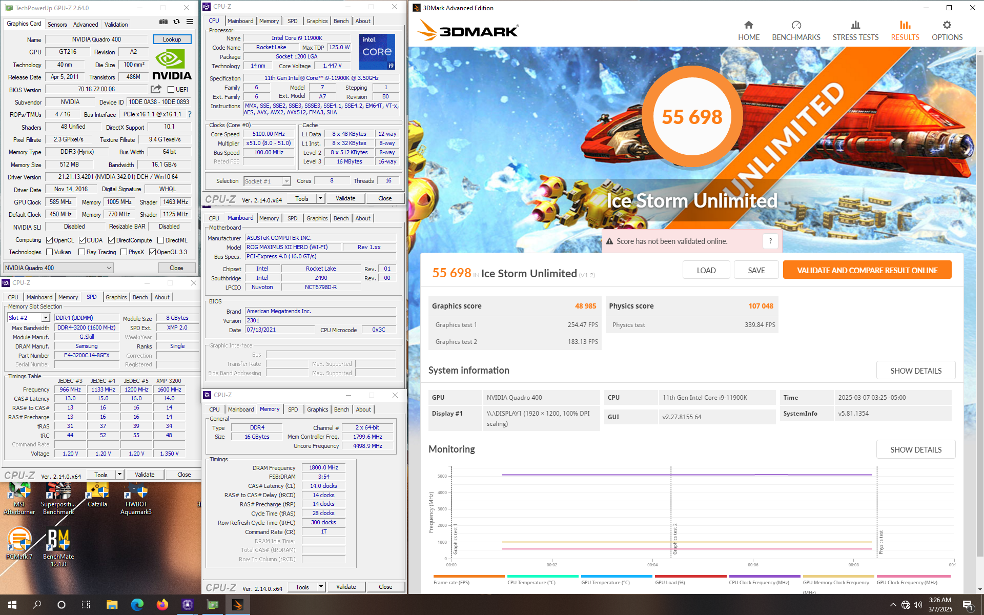Toggle CUDA checkbox in GPU-Z

(x=82, y=240)
